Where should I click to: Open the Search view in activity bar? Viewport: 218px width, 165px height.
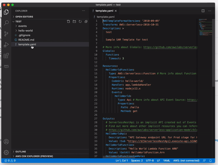6,23
